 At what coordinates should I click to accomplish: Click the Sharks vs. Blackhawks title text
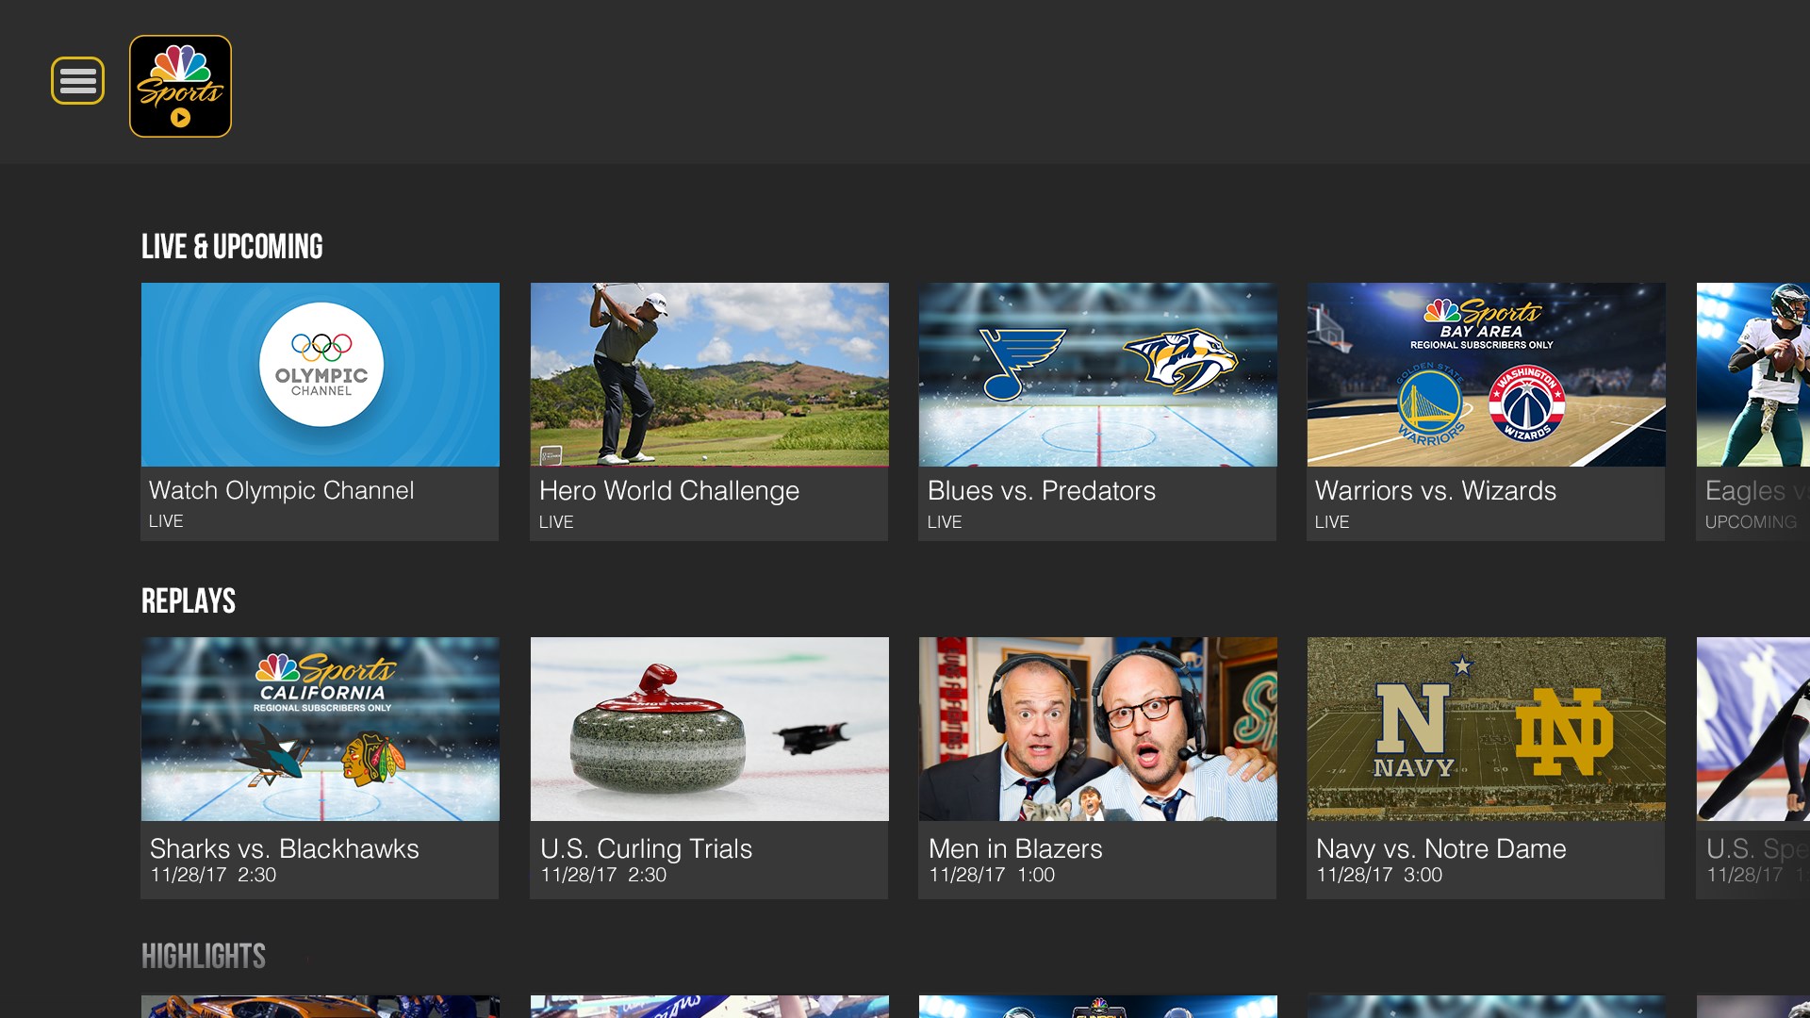[284, 849]
